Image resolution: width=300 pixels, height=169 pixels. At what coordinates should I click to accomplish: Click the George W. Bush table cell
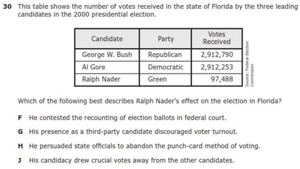click(x=107, y=55)
